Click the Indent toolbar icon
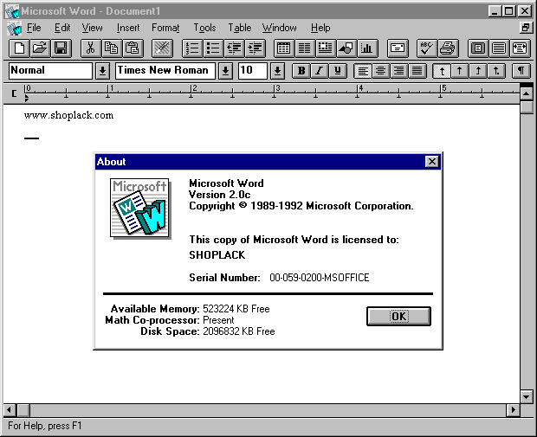The height and width of the screenshot is (437, 537). (256, 48)
